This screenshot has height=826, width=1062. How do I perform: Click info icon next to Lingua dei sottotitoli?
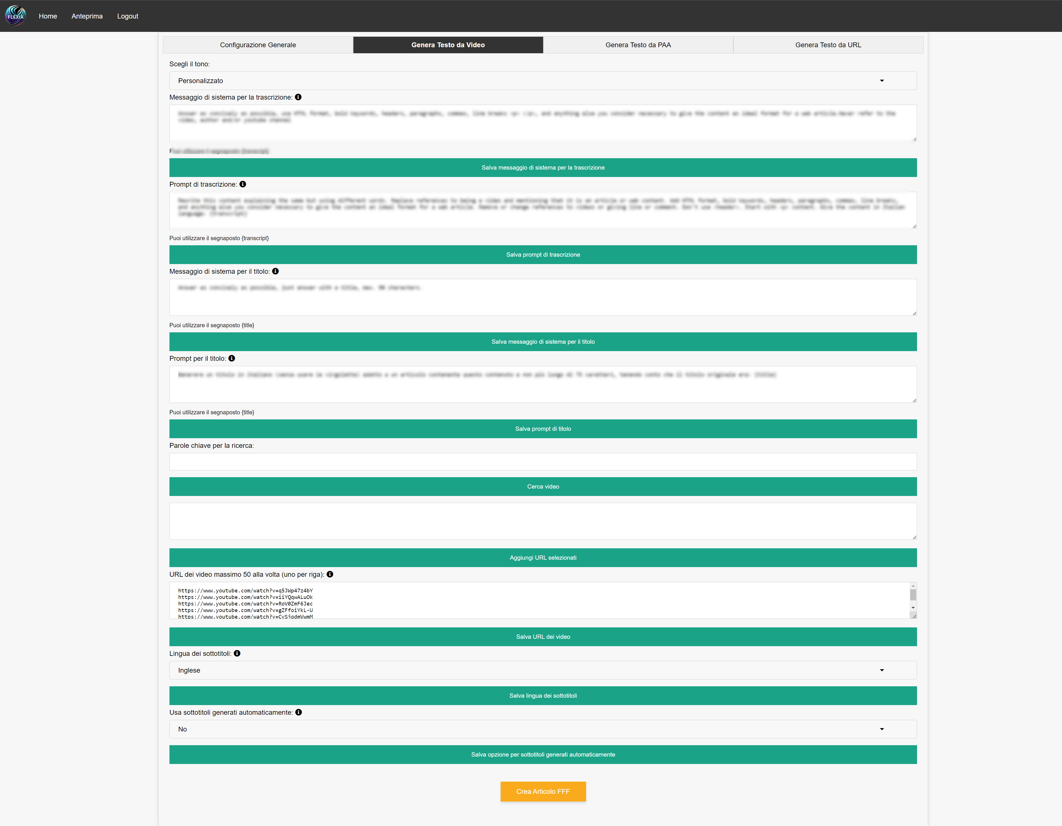237,654
